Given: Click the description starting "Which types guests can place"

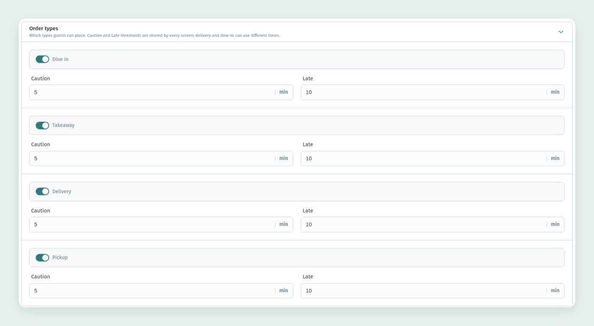Looking at the screenshot, I should (x=154, y=36).
